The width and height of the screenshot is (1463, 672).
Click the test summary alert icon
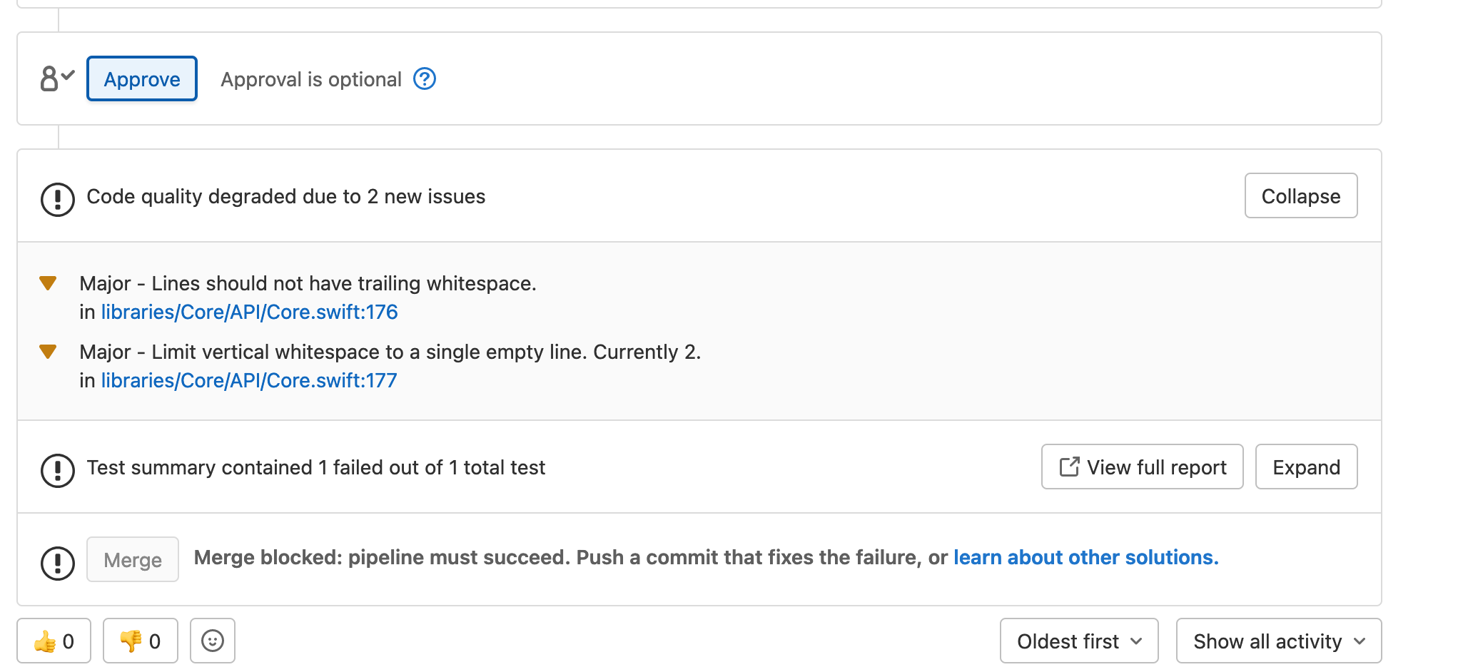58,469
